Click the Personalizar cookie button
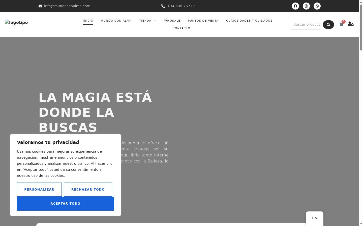 [x=39, y=190]
